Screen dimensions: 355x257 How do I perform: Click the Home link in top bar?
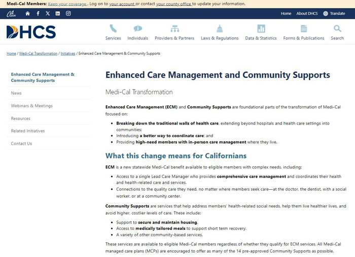pos(286,14)
